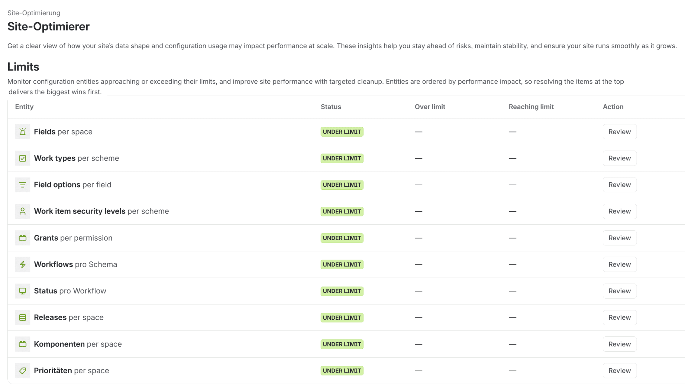Screen dimensions: 685x391
Task: Review Workflows pro Schema
Action: click(620, 264)
